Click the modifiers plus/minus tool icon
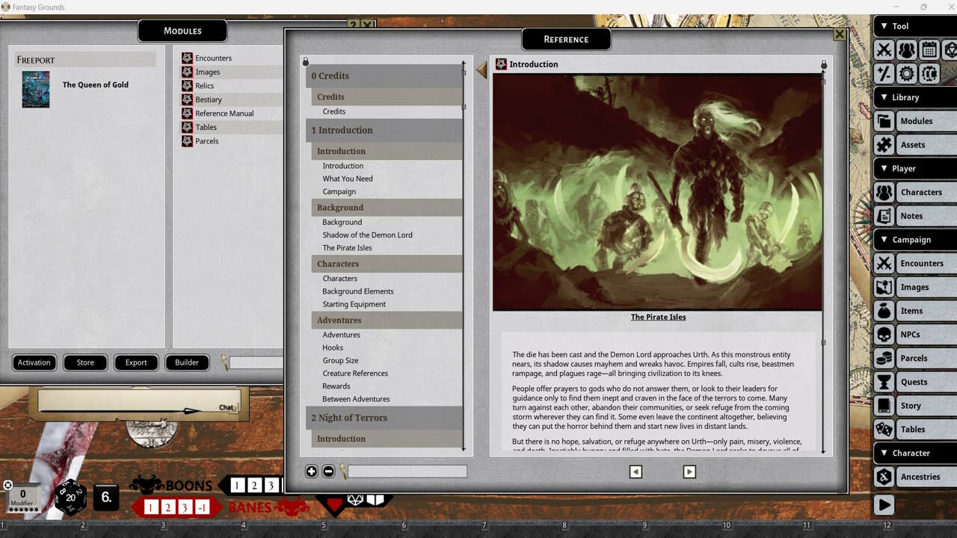957x538 pixels. (884, 74)
